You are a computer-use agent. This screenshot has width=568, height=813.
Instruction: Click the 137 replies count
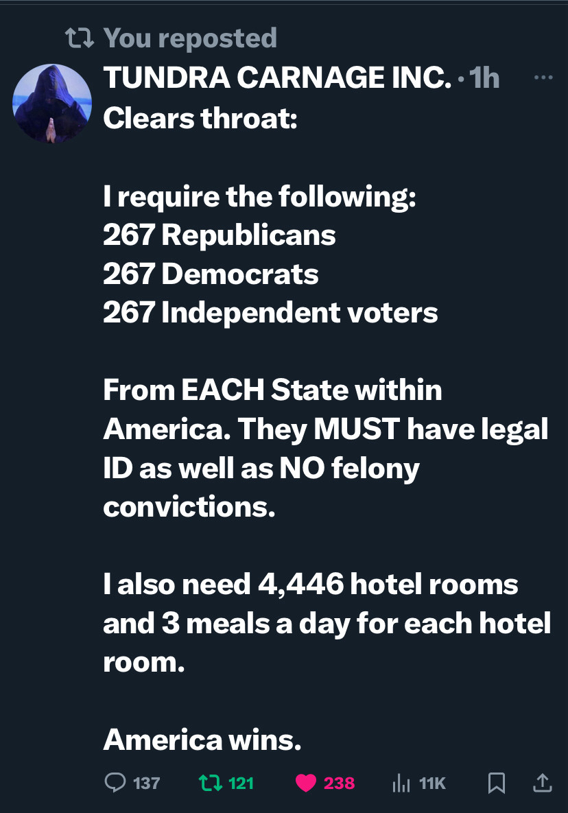(x=146, y=783)
